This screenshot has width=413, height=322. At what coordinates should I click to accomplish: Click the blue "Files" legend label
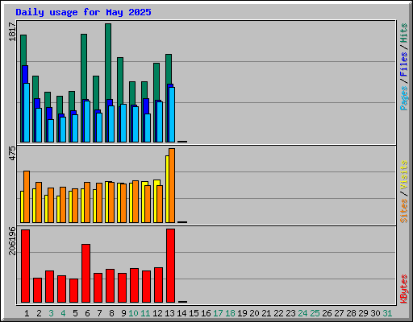(x=403, y=64)
